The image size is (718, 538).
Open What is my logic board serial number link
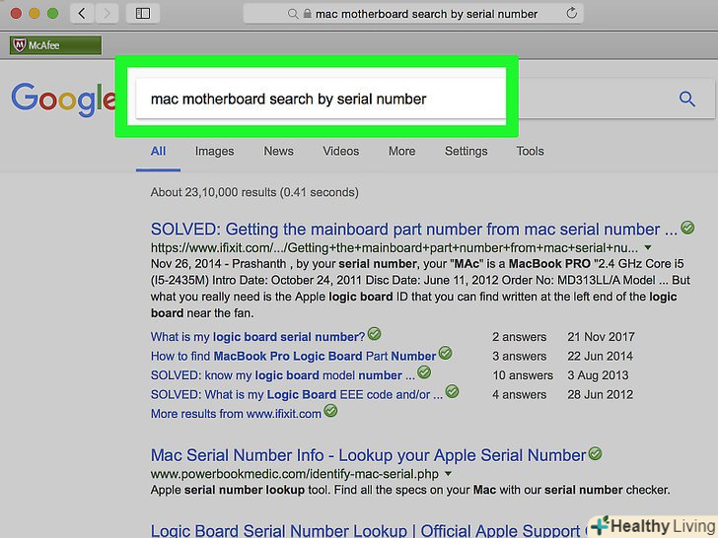tap(257, 337)
